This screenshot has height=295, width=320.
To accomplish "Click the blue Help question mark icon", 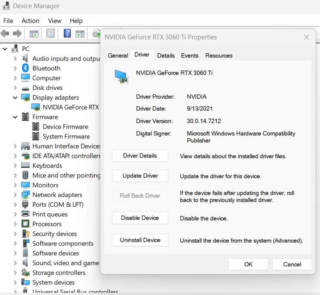I will 67,33.
